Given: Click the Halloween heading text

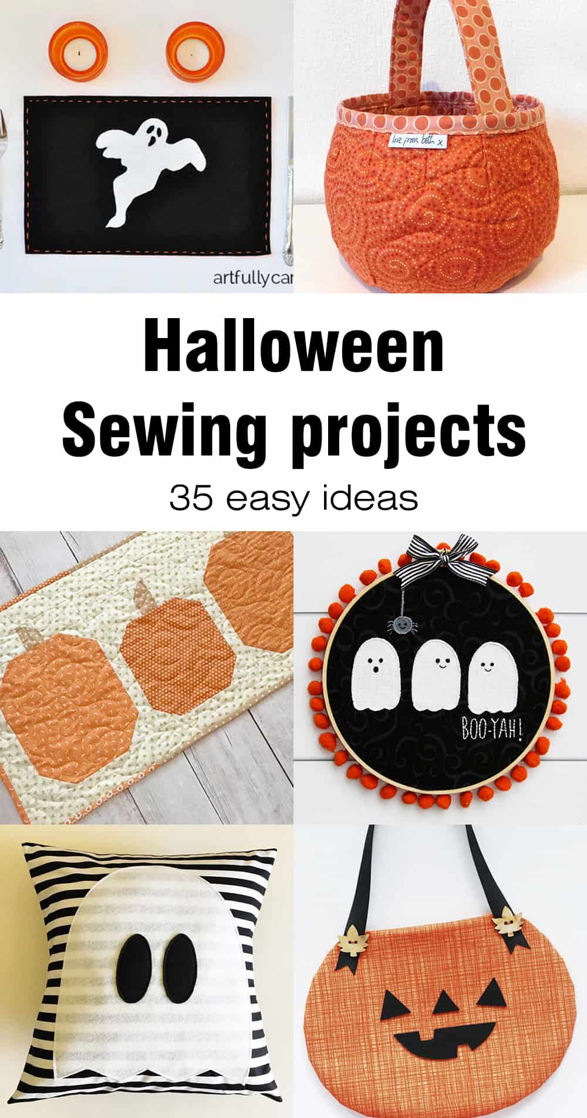Looking at the screenshot, I should pyautogui.click(x=293, y=349).
